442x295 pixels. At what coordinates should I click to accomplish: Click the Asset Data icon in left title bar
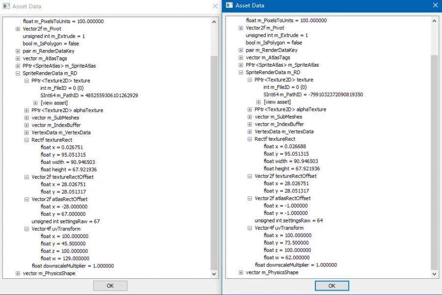7,6
